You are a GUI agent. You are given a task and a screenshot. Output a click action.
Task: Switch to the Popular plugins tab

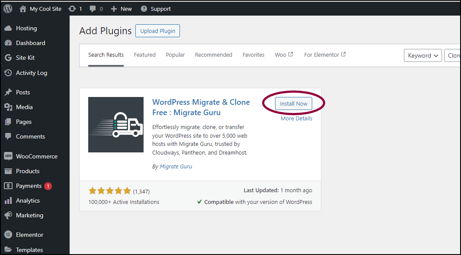[x=175, y=55]
